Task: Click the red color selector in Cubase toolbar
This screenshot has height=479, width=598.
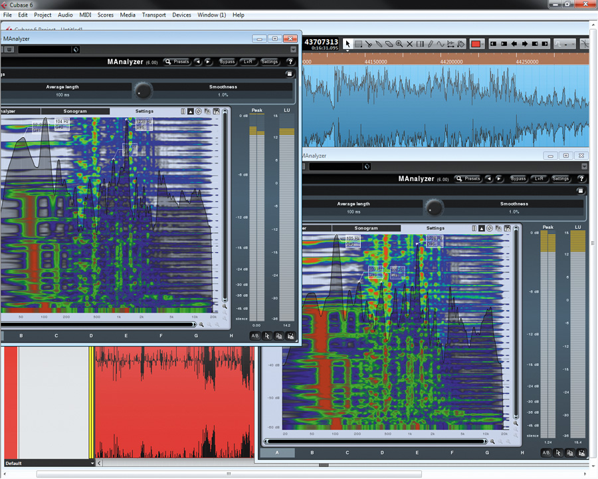Action: point(476,44)
